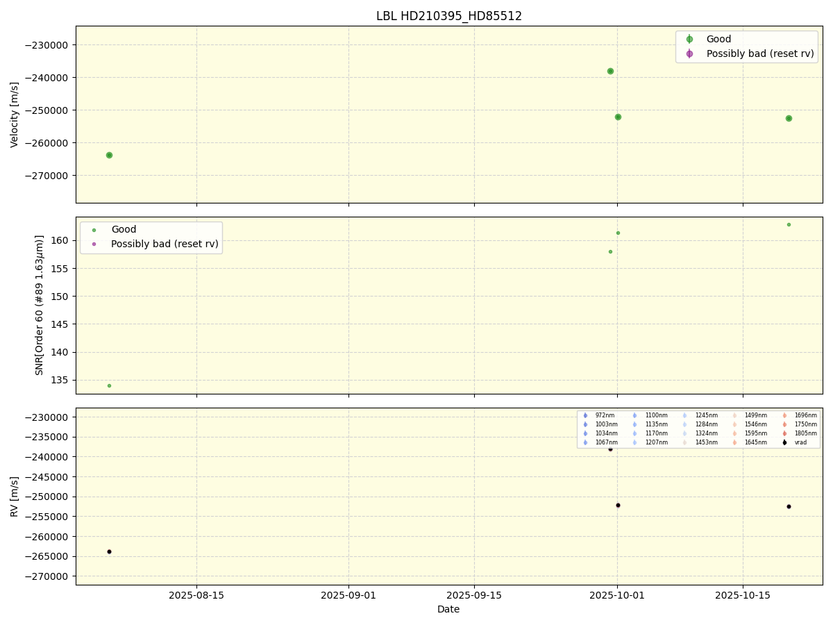This screenshot has width=833, height=625.
Task: Click the 2025-10-15 date tick label
Action: point(743,595)
